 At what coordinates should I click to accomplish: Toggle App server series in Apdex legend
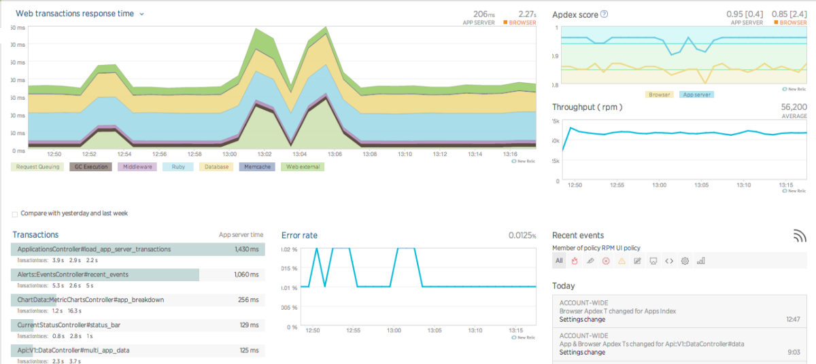point(696,95)
